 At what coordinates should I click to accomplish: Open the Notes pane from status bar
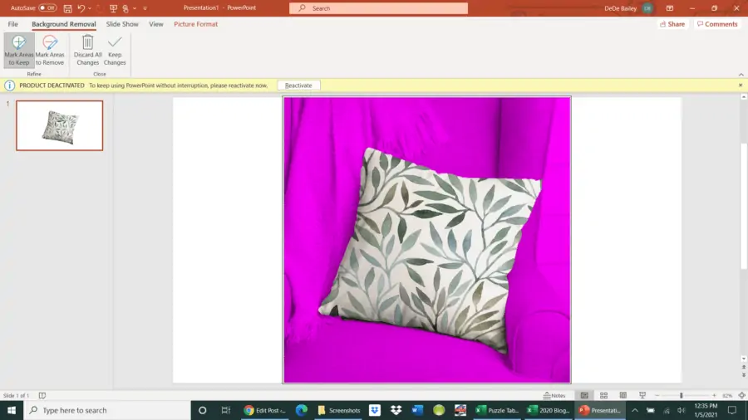click(554, 395)
